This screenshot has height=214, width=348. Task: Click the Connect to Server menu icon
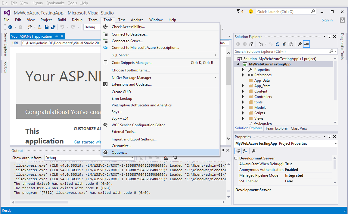pos(106,41)
